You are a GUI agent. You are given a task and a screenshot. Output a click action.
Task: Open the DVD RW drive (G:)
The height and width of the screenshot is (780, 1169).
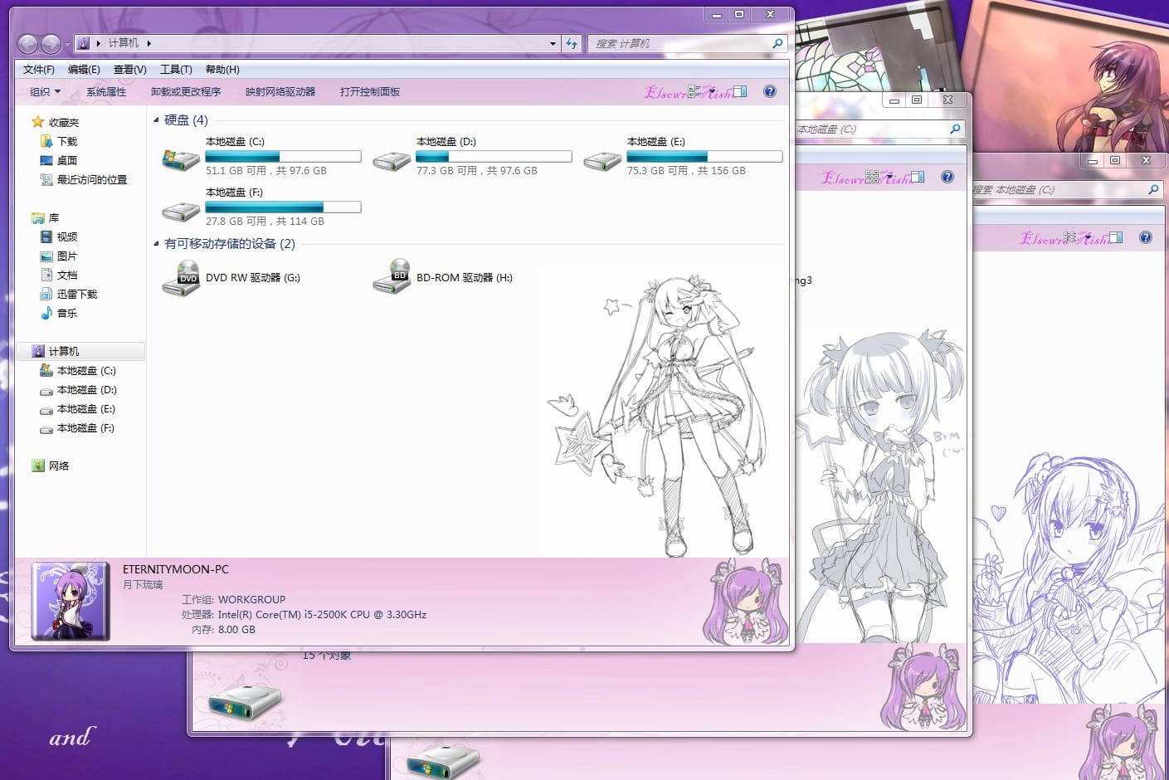point(180,278)
